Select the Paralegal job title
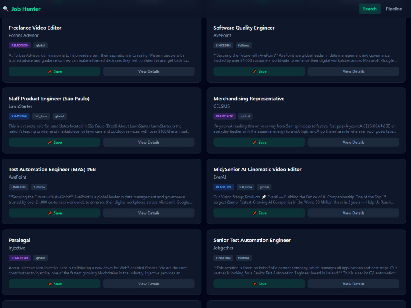Viewport: 411px width, 308px height. pos(19,240)
